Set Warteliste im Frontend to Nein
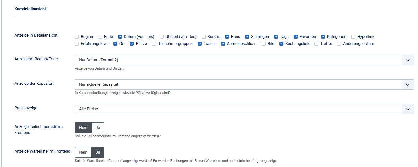 83,152
